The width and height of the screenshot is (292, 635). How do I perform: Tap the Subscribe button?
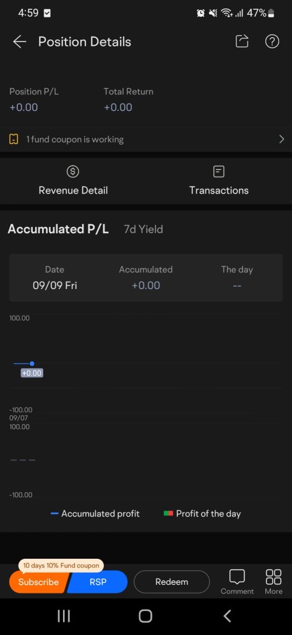click(x=38, y=582)
